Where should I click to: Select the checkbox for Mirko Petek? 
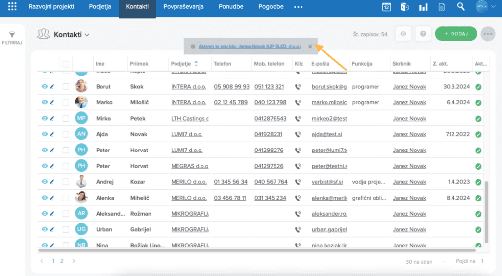(66, 118)
